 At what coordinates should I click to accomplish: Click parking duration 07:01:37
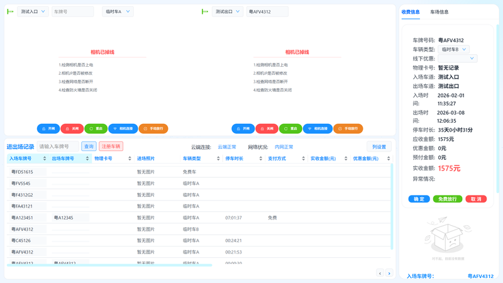click(x=233, y=218)
